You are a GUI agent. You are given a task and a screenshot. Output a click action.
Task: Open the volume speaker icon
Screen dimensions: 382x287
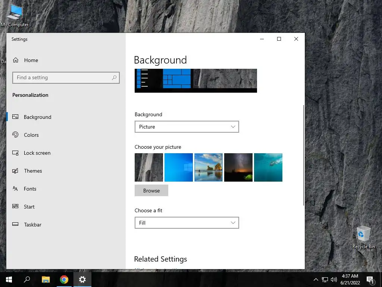(334, 280)
